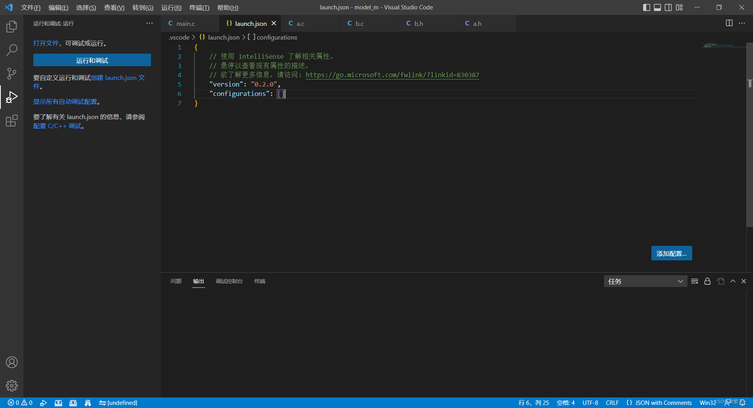Viewport: 753px width, 408px height.
Task: Go to line via 行 6, 列 25
Action: (533, 403)
